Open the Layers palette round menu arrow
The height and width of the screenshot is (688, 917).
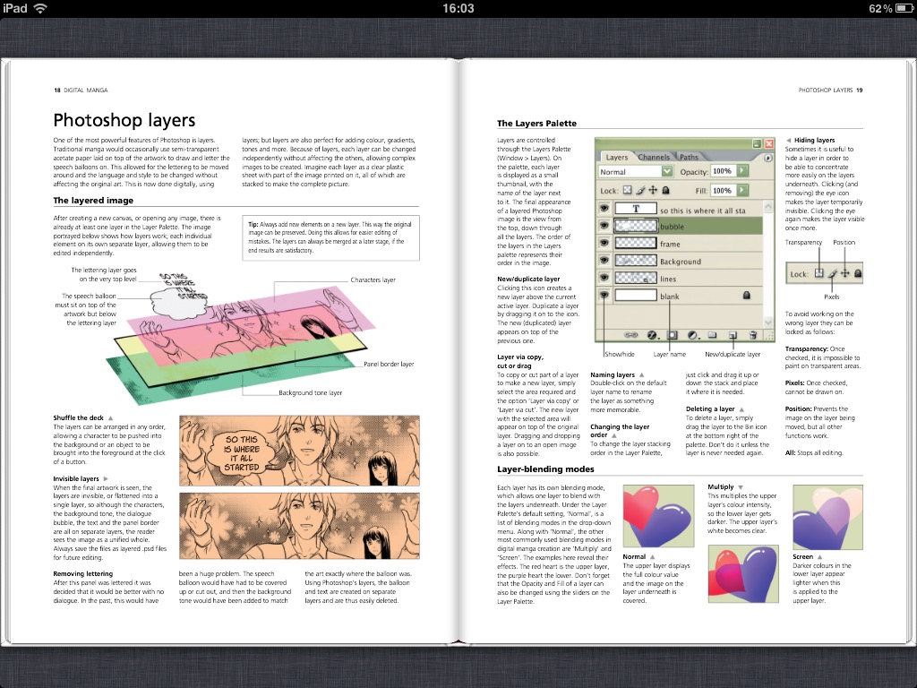[x=767, y=158]
